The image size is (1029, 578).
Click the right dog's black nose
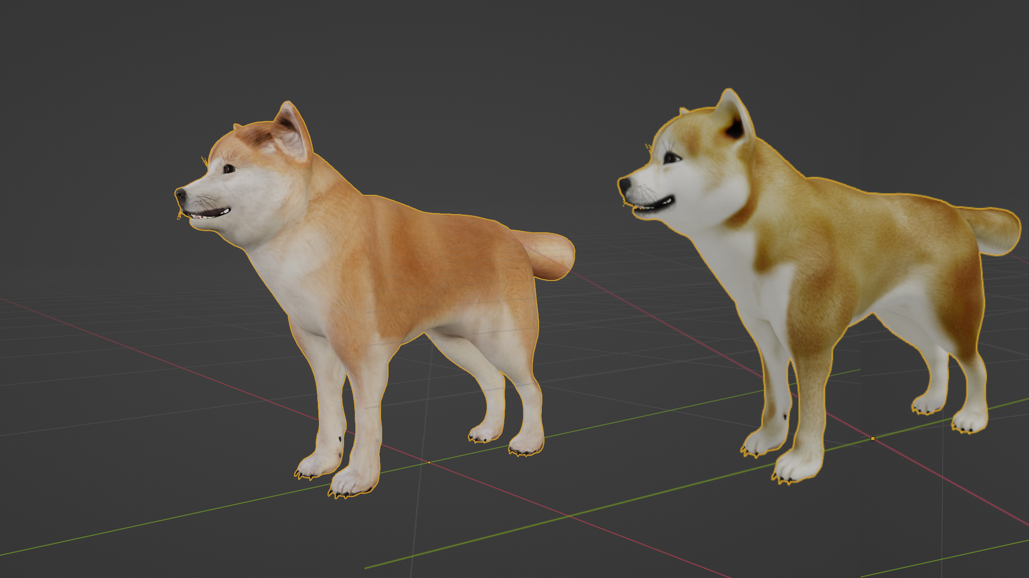624,185
